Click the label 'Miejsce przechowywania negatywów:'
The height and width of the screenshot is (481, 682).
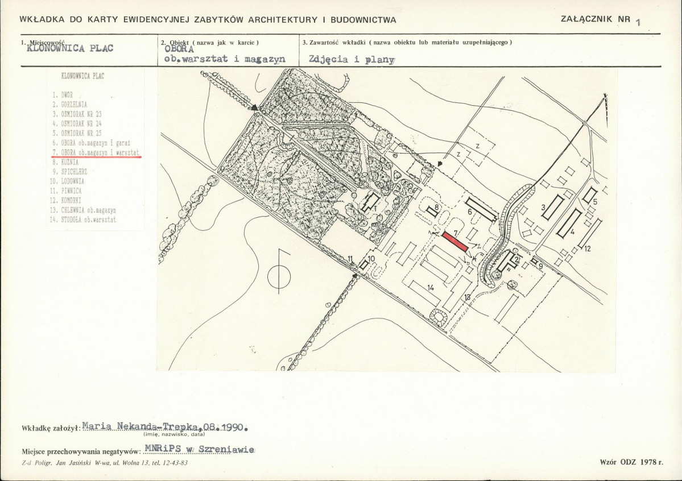point(81,452)
